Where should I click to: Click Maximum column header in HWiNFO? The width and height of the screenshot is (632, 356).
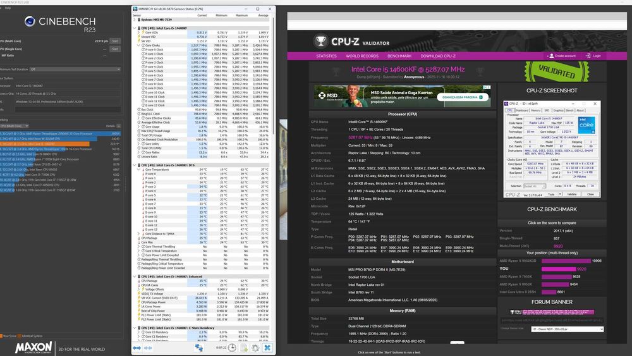[241, 15]
